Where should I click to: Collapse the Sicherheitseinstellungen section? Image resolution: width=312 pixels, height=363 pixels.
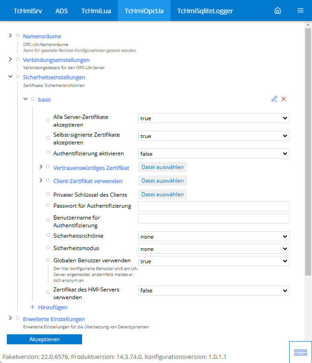pyautogui.click(x=10, y=77)
